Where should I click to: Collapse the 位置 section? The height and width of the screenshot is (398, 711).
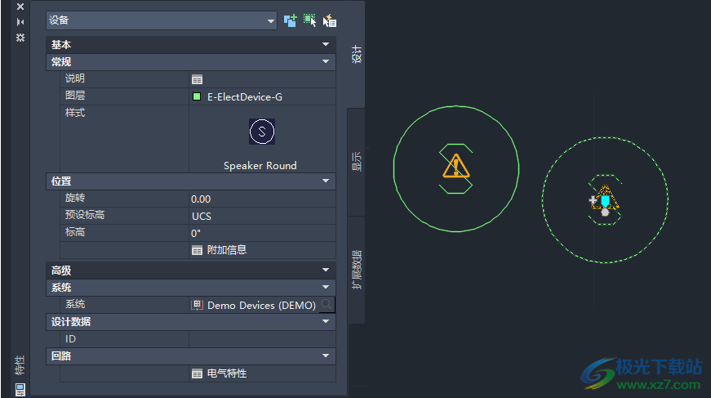[326, 181]
